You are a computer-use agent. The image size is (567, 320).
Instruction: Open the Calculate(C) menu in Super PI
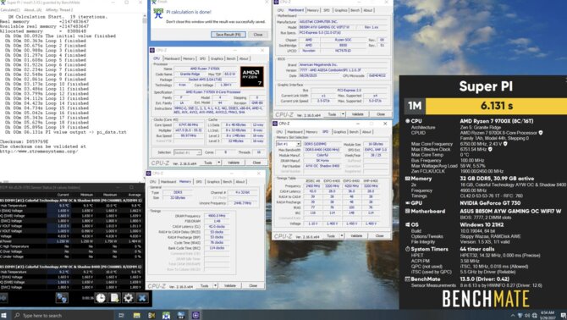click(x=10, y=10)
